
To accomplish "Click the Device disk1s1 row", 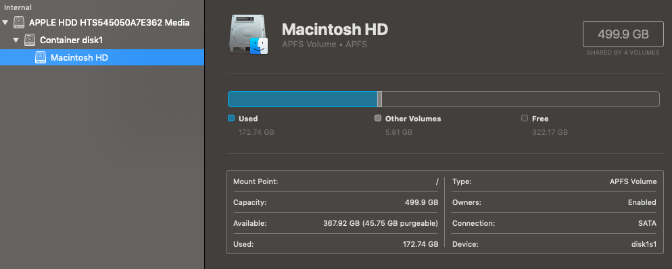I will [554, 244].
